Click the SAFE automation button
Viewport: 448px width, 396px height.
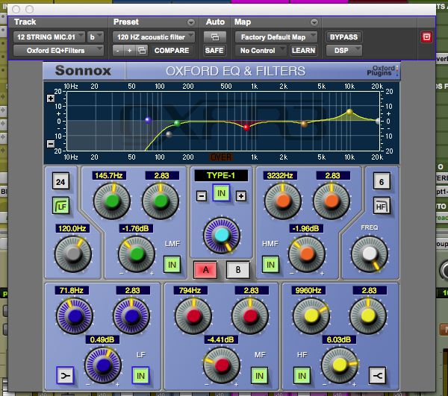tap(214, 51)
